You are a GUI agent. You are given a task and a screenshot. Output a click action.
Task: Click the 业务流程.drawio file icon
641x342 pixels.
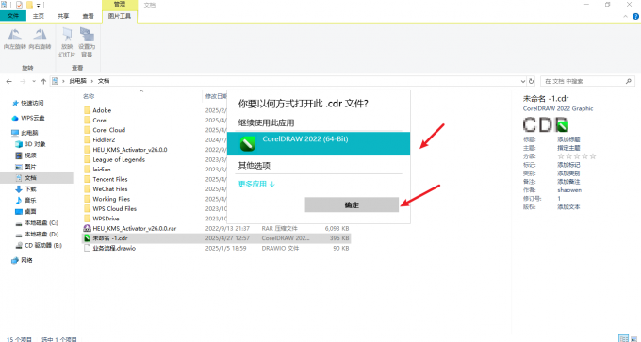87,248
